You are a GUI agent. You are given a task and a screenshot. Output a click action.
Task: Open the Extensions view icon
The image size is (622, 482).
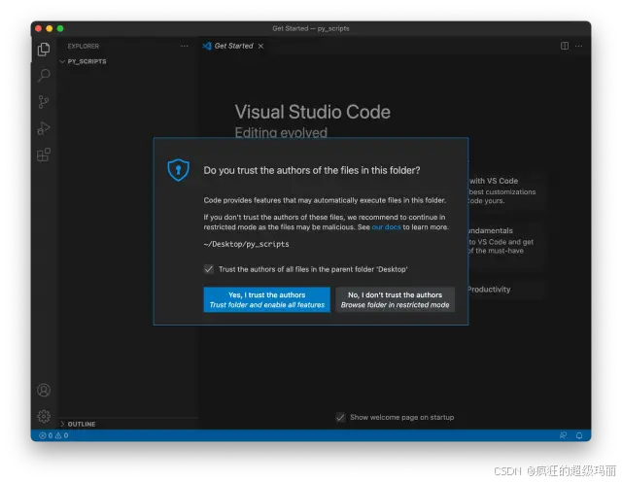coord(44,155)
